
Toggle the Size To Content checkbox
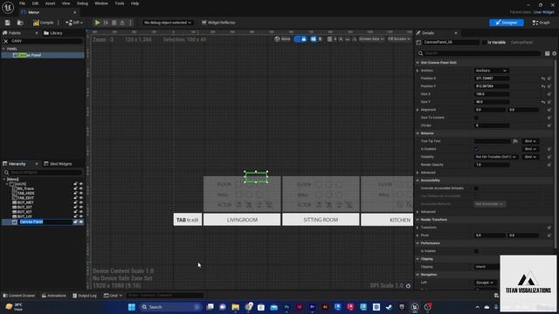[477, 118]
